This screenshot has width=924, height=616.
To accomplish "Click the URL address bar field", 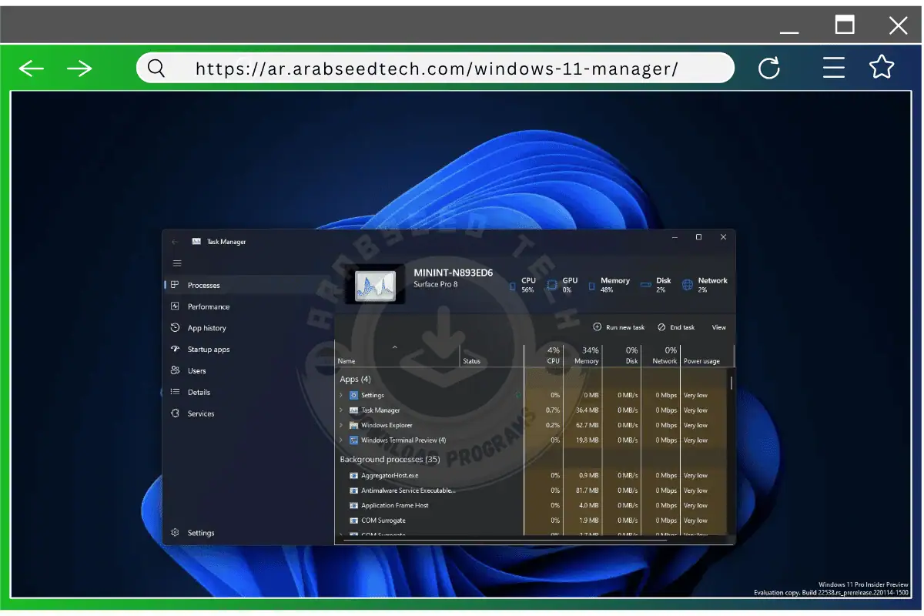I will point(436,69).
